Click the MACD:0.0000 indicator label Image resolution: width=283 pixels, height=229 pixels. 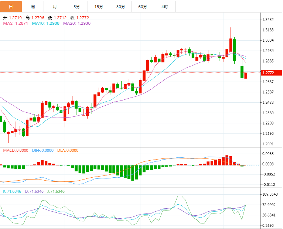(x=16, y=150)
